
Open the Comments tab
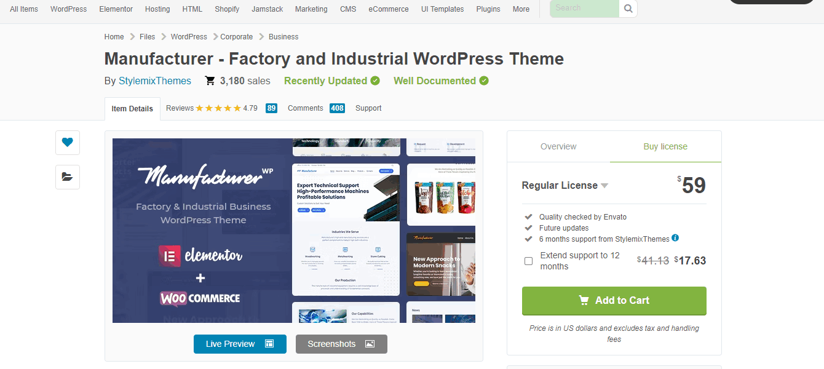pos(306,108)
